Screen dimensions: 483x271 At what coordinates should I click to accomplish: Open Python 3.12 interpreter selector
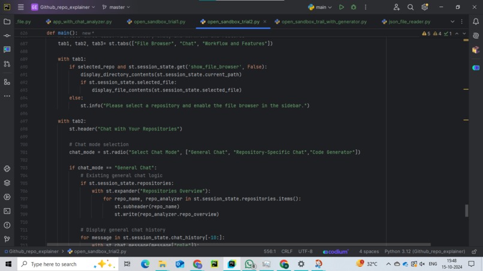pyautogui.click(x=424, y=252)
